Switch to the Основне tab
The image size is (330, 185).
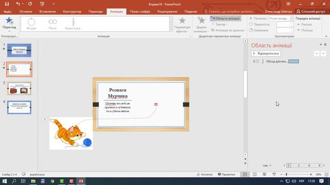[26, 11]
